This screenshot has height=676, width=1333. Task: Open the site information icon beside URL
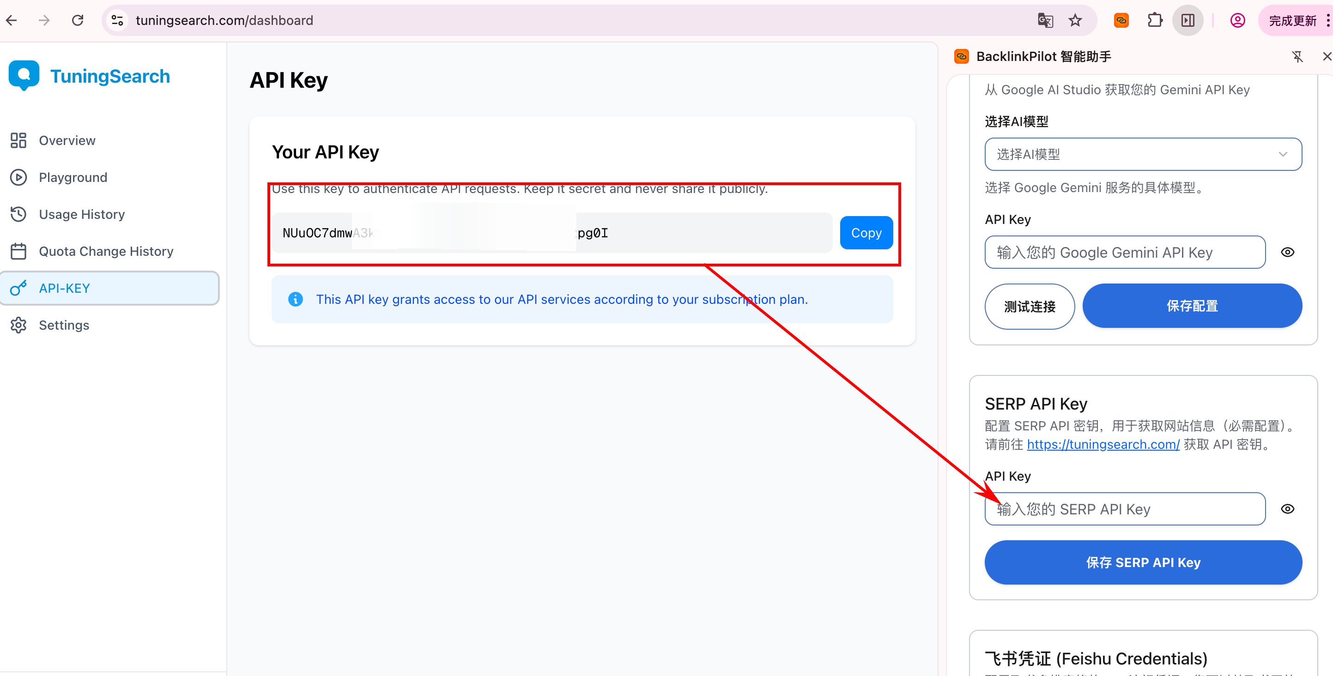pos(117,20)
